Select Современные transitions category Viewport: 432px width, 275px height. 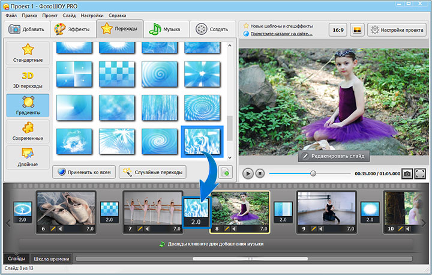pyautogui.click(x=28, y=131)
